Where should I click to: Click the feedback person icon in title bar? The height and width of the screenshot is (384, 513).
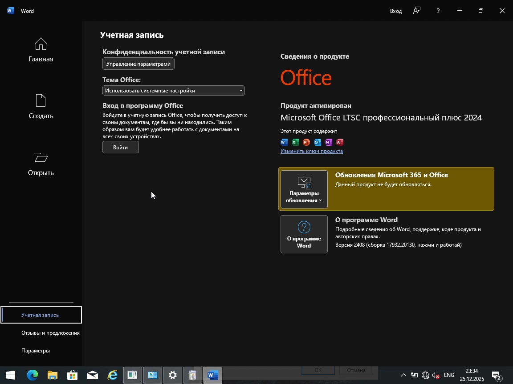tap(417, 11)
